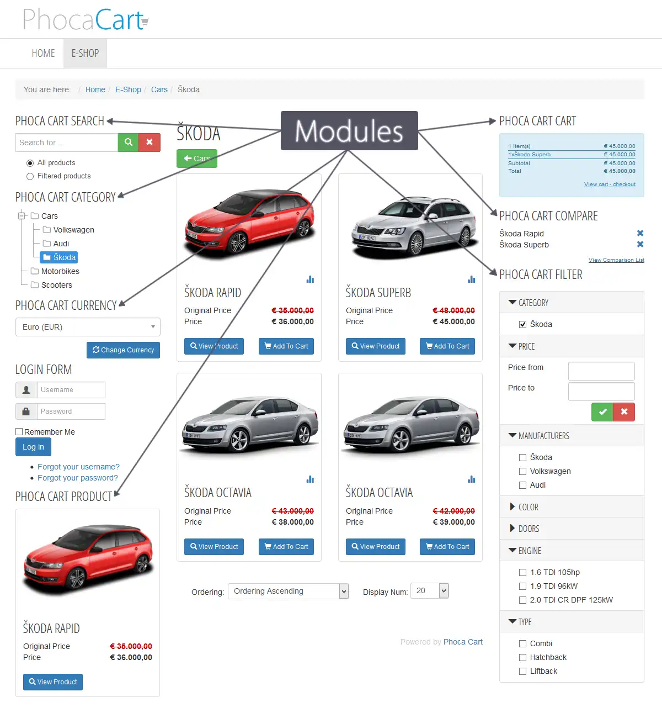Check Volkswagen manufacturer filter
662x718 pixels.
pyautogui.click(x=522, y=472)
